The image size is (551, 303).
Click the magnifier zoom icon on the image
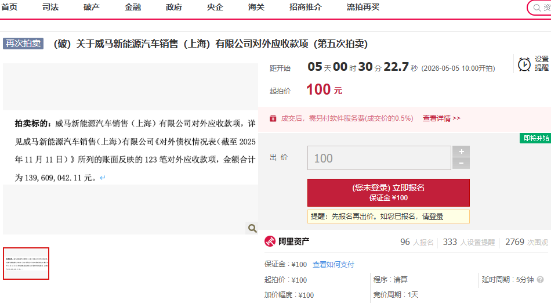tap(252, 228)
